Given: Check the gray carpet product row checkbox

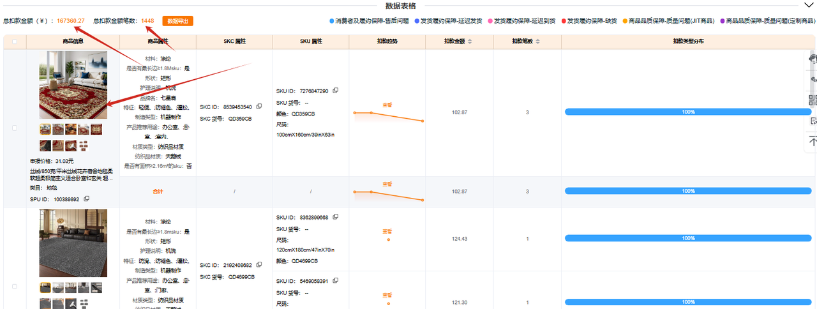Looking at the screenshot, I should [x=15, y=286].
